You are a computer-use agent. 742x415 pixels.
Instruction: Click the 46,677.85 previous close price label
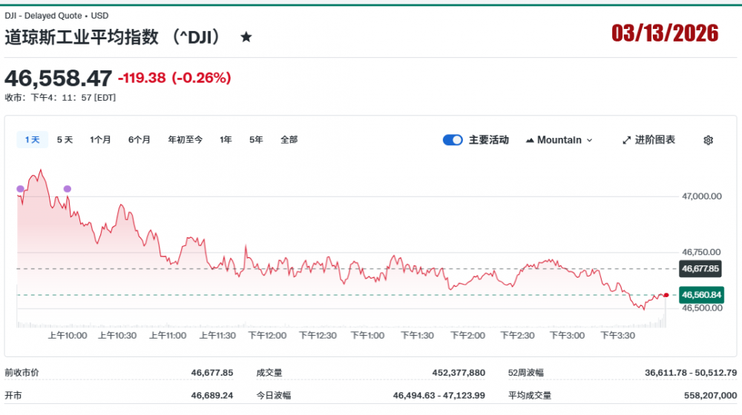pyautogui.click(x=700, y=269)
